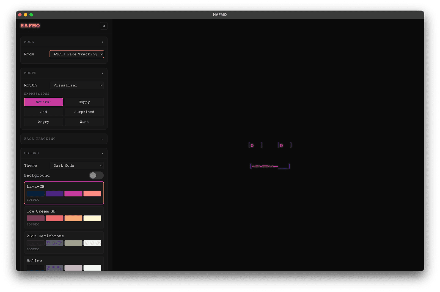Open the ASCII Face Tracking mode dropdown

pyautogui.click(x=77, y=54)
